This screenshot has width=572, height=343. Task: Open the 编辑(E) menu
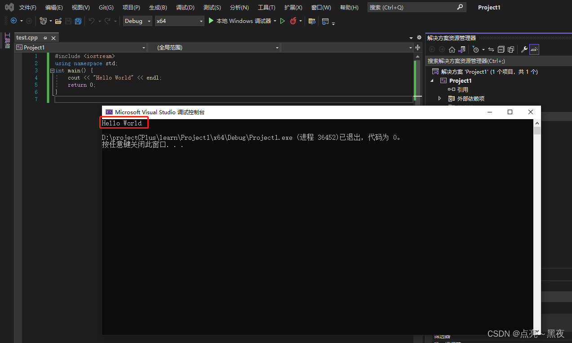point(54,7)
